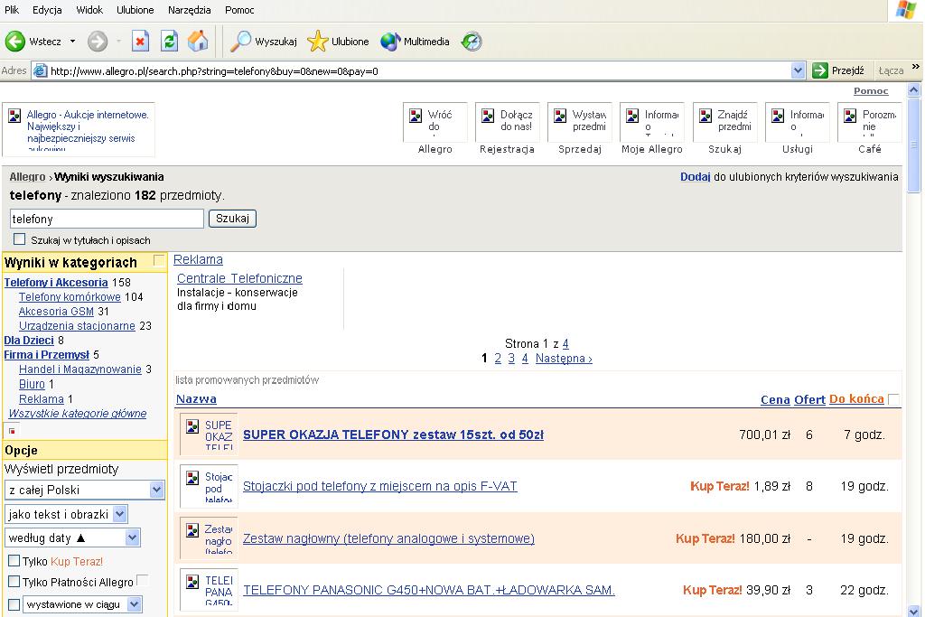Image resolution: width=925 pixels, height=617 pixels.
Task: Click the scrollbar up arrow
Action: click(913, 90)
